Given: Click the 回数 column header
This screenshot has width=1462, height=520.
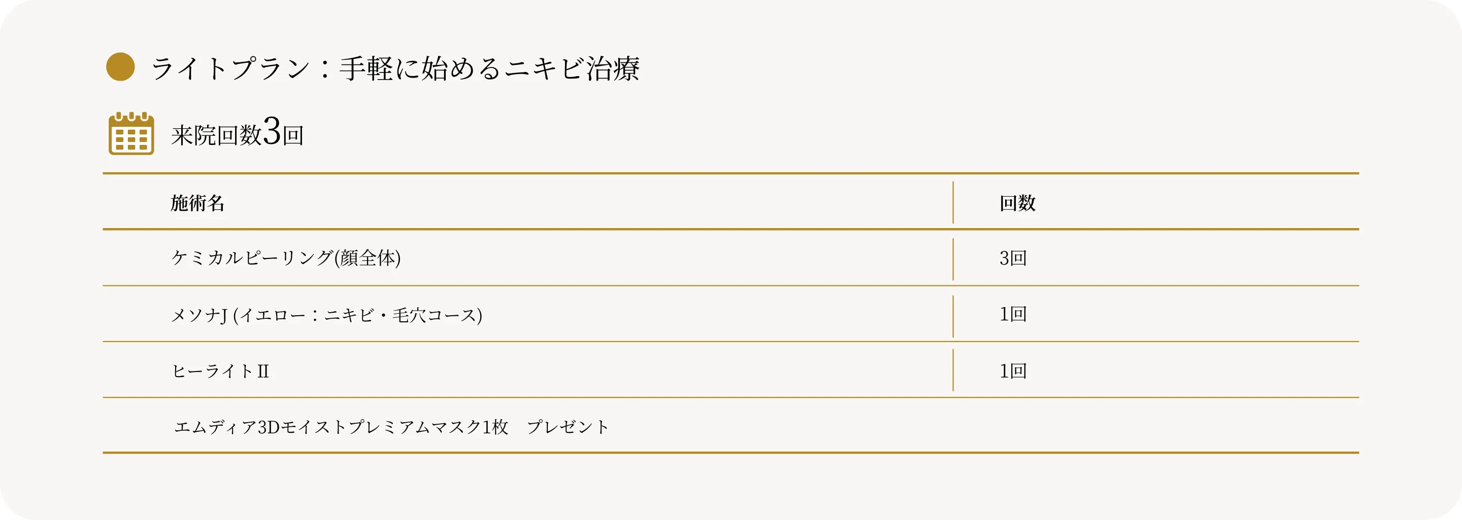Looking at the screenshot, I should pos(1017,203).
